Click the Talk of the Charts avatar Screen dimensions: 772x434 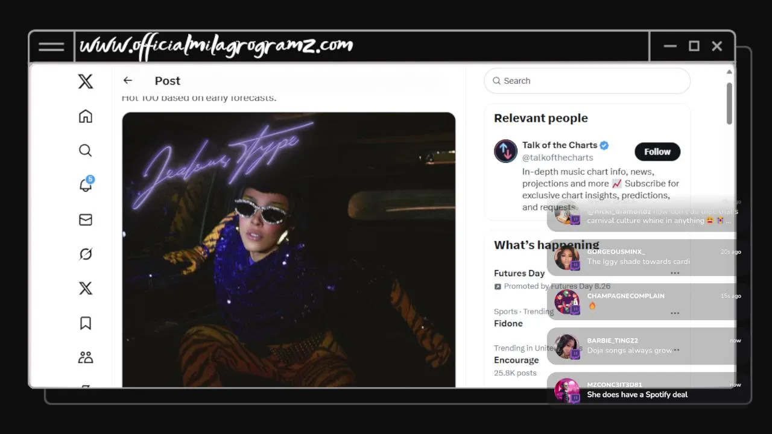coord(505,151)
